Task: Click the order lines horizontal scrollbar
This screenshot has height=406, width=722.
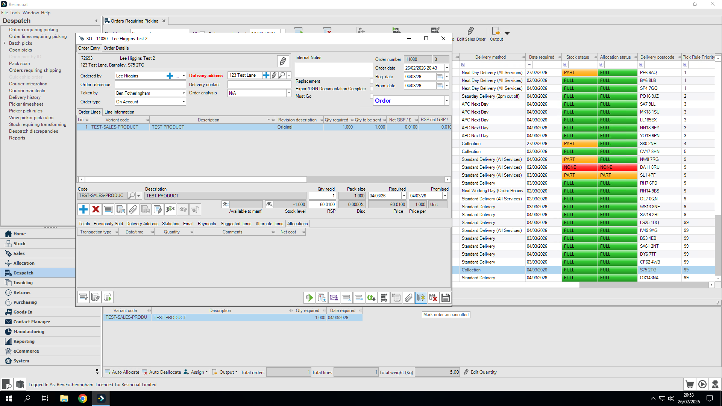Action: coord(196,180)
